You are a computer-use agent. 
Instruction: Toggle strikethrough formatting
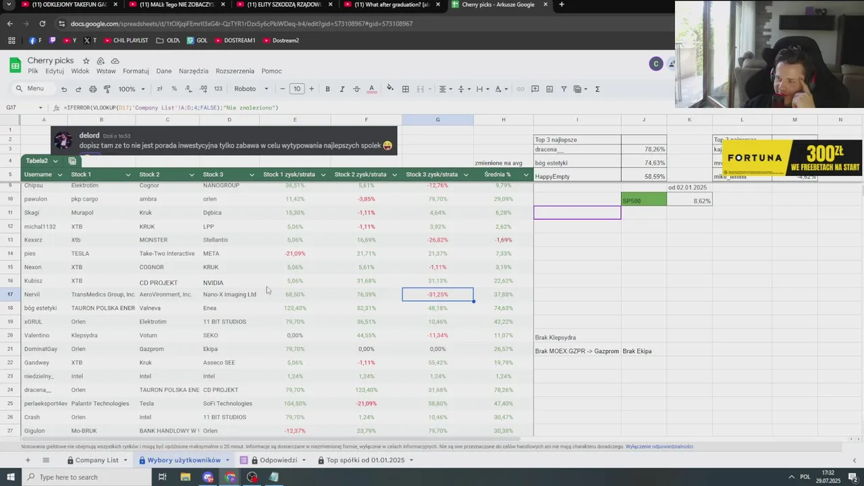(x=356, y=89)
